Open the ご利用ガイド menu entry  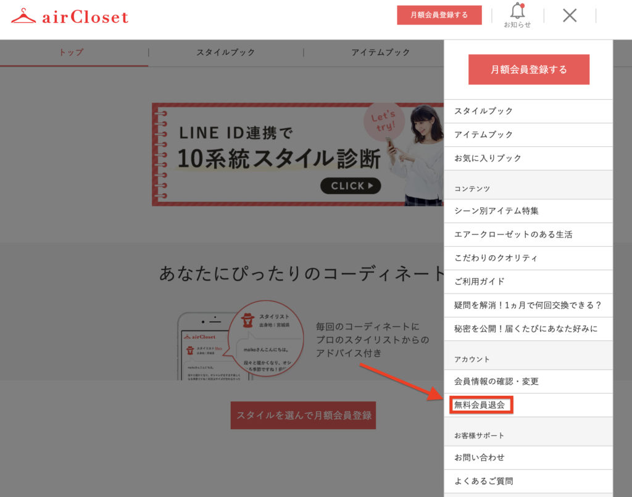tap(528, 282)
